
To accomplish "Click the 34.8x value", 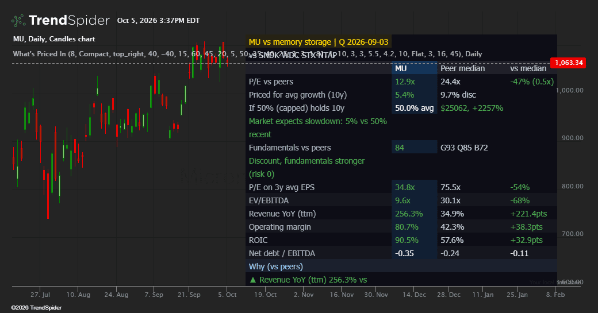I will click(x=405, y=187).
